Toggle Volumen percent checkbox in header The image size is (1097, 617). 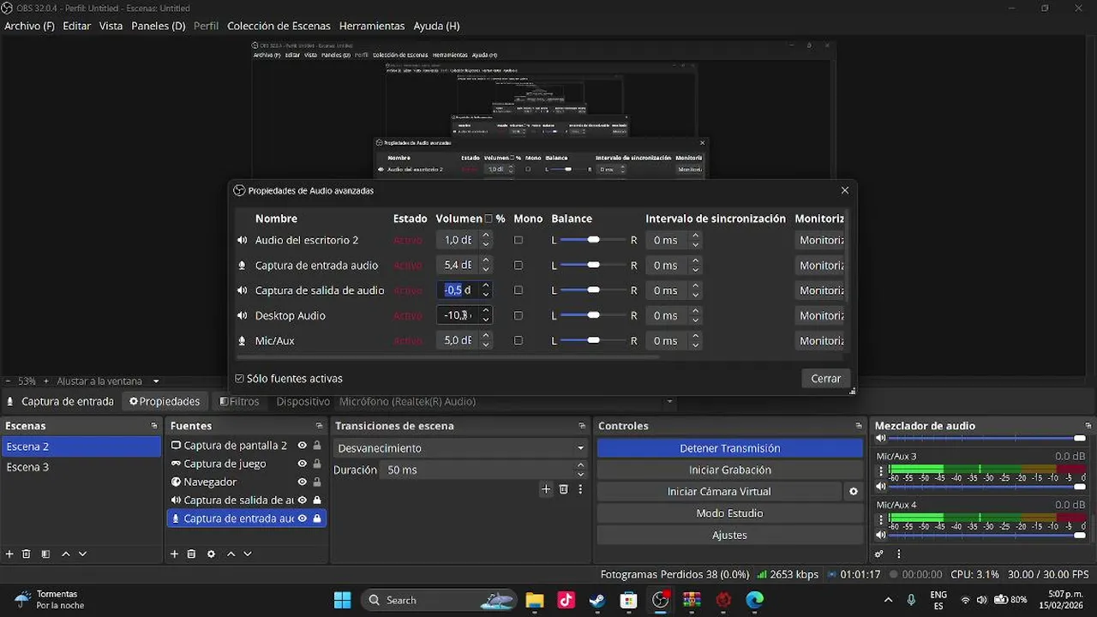click(489, 219)
